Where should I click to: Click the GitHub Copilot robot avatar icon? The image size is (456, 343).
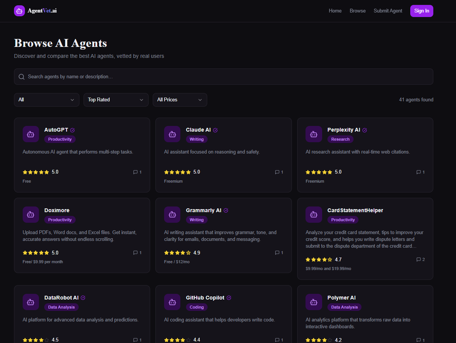172,302
